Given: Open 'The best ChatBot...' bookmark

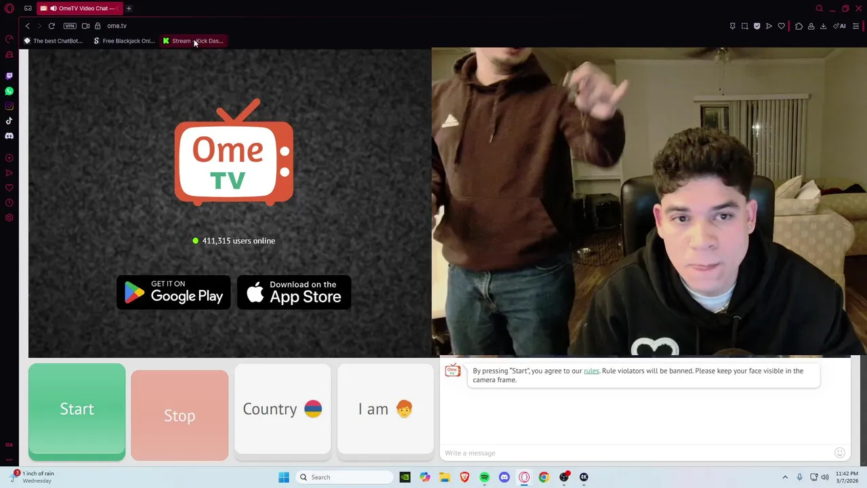Looking at the screenshot, I should point(53,41).
